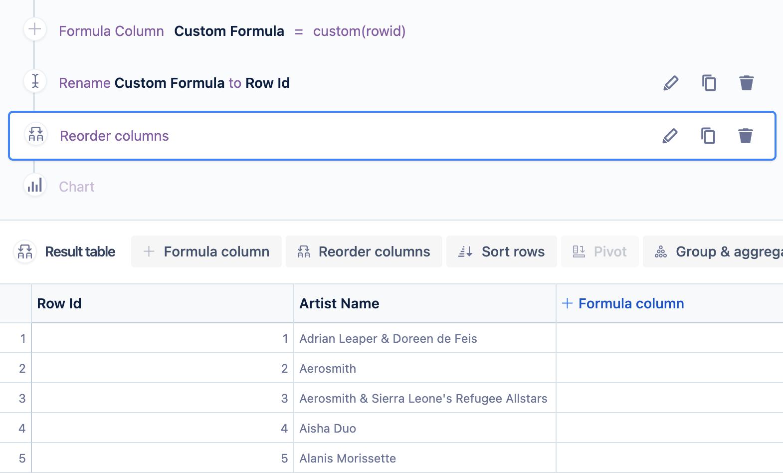Choose Sort rows action
This screenshot has width=783, height=473.
click(x=502, y=251)
